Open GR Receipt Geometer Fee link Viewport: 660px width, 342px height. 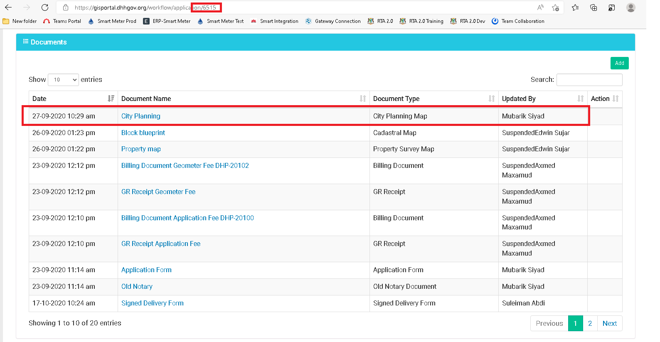[158, 192]
